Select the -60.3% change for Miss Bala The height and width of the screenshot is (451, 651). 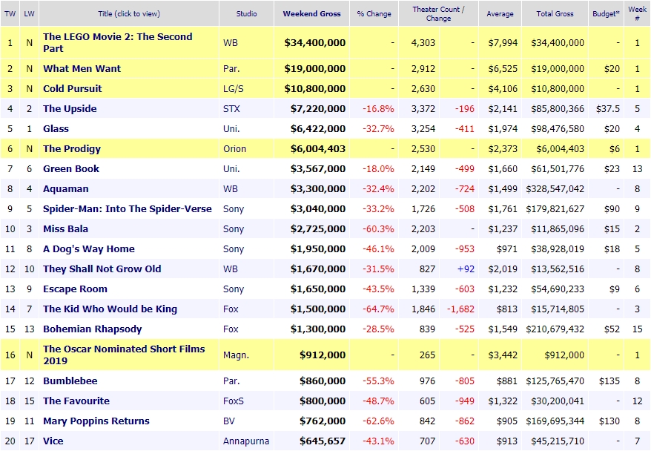tap(378, 228)
